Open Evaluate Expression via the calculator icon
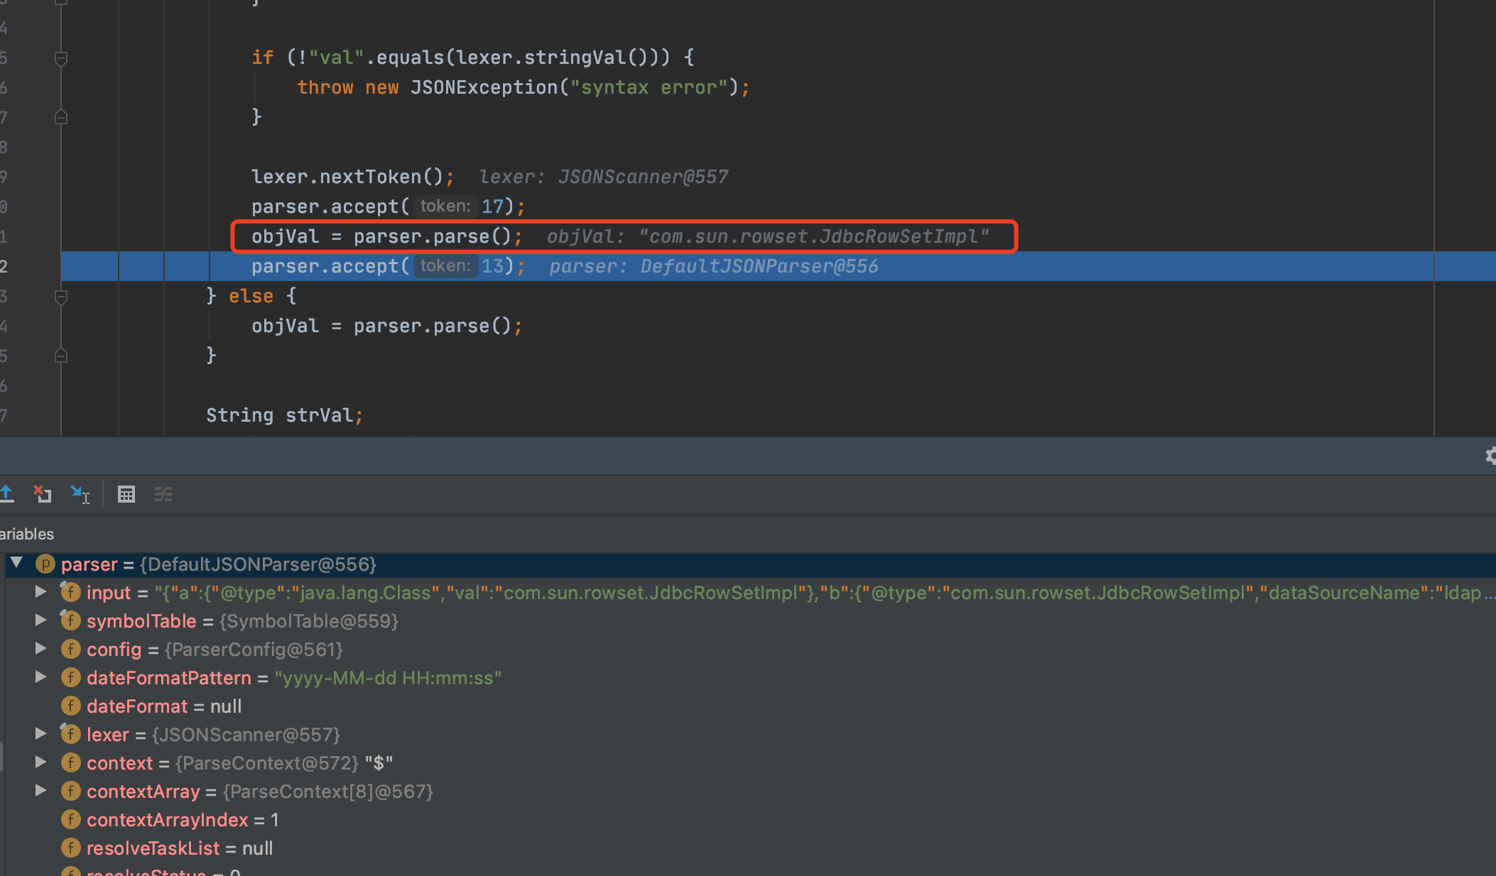 tap(126, 494)
